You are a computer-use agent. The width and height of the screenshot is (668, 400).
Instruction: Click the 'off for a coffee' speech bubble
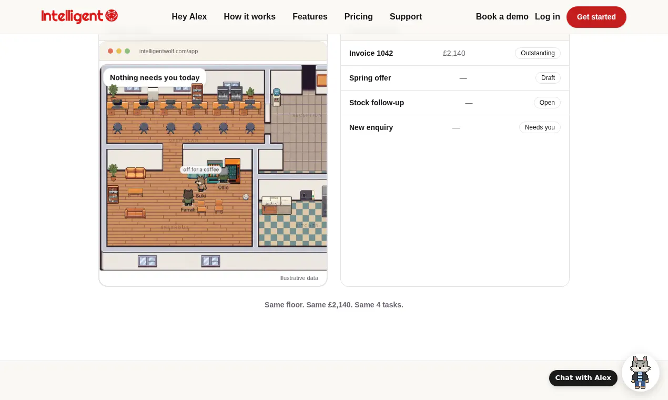coord(201,169)
